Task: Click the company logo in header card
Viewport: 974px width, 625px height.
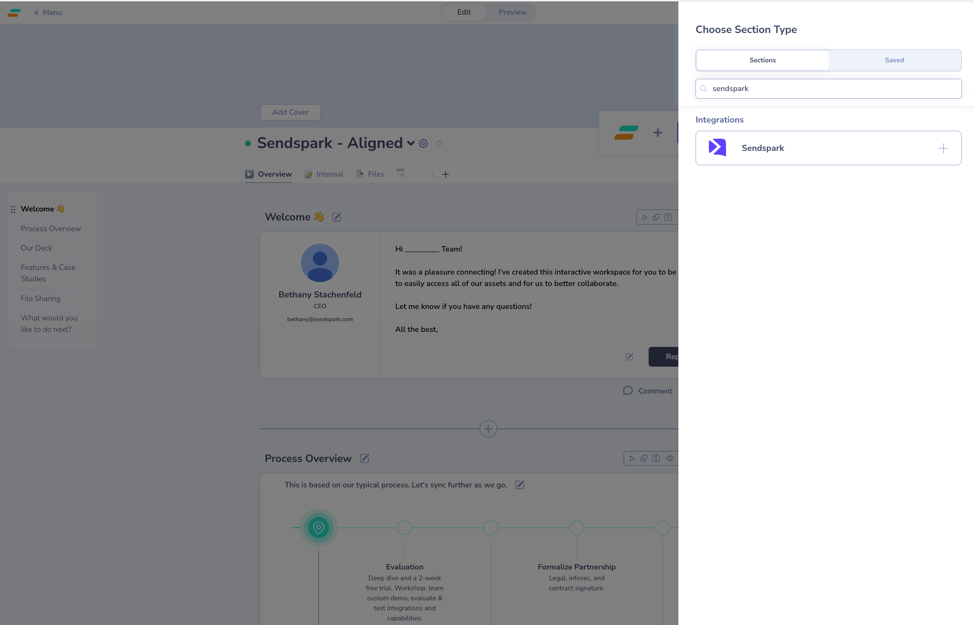Action: pos(626,133)
